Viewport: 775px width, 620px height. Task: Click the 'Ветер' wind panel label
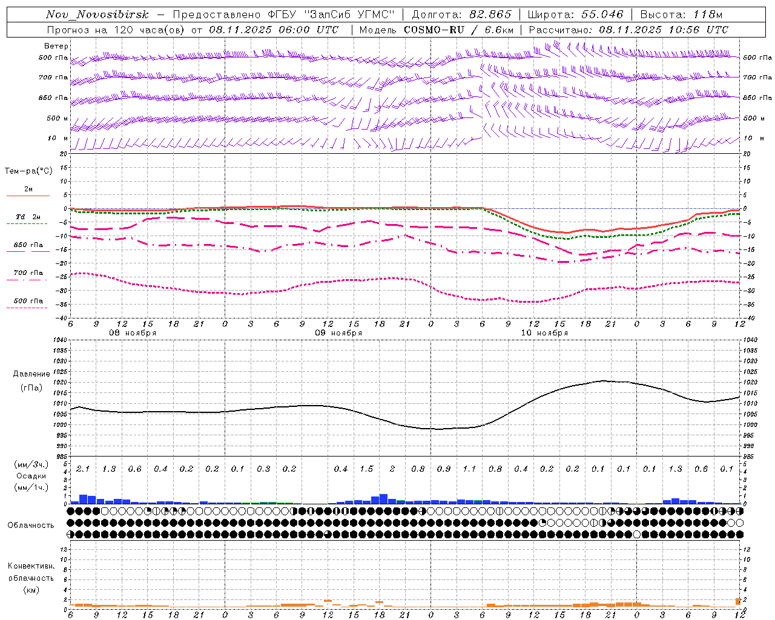[56, 46]
